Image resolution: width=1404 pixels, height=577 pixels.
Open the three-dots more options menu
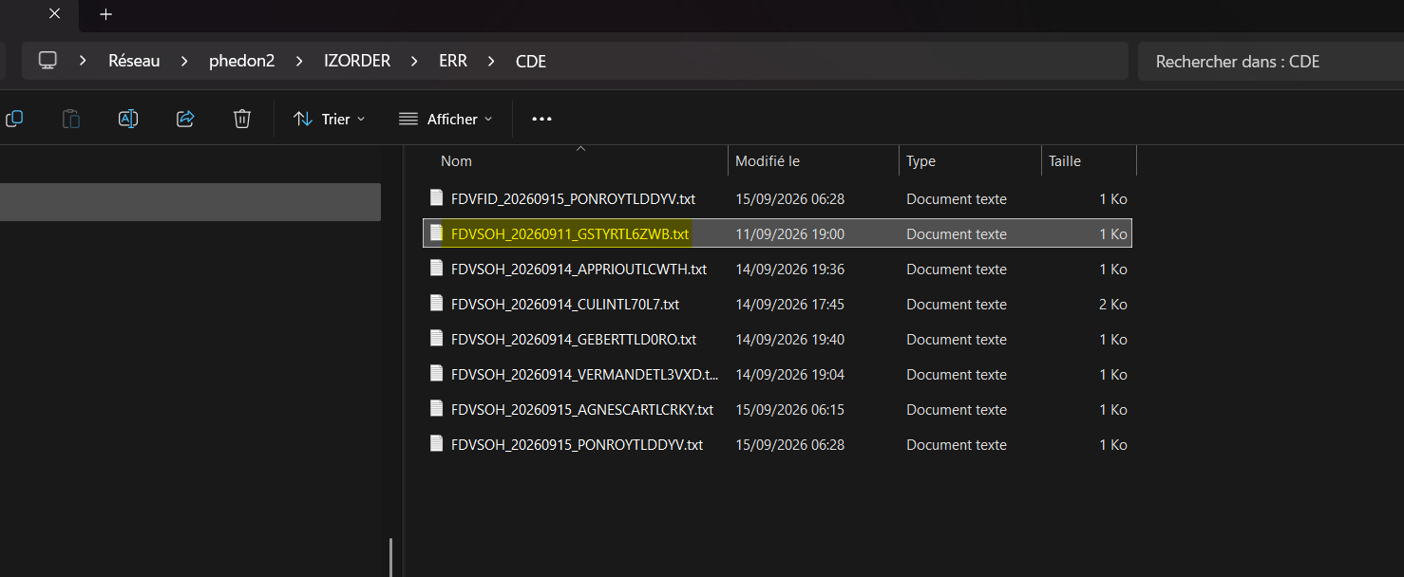coord(541,119)
